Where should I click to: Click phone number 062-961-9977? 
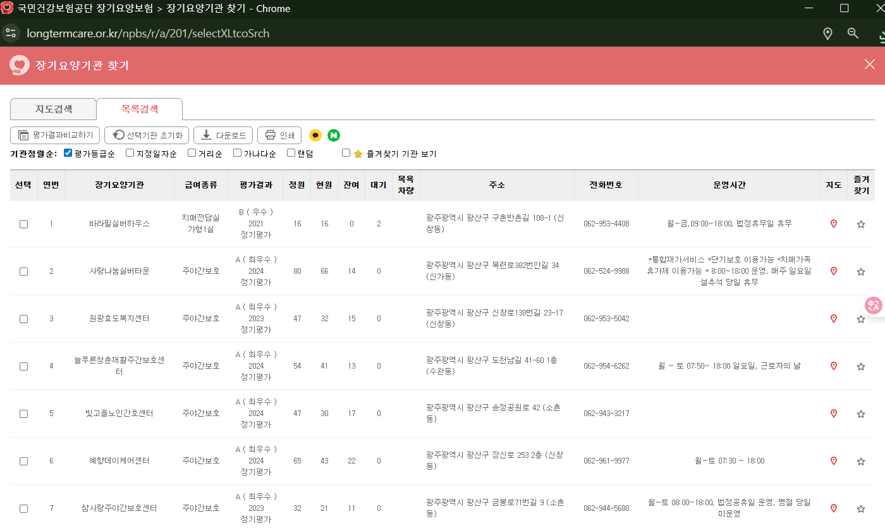(x=606, y=461)
